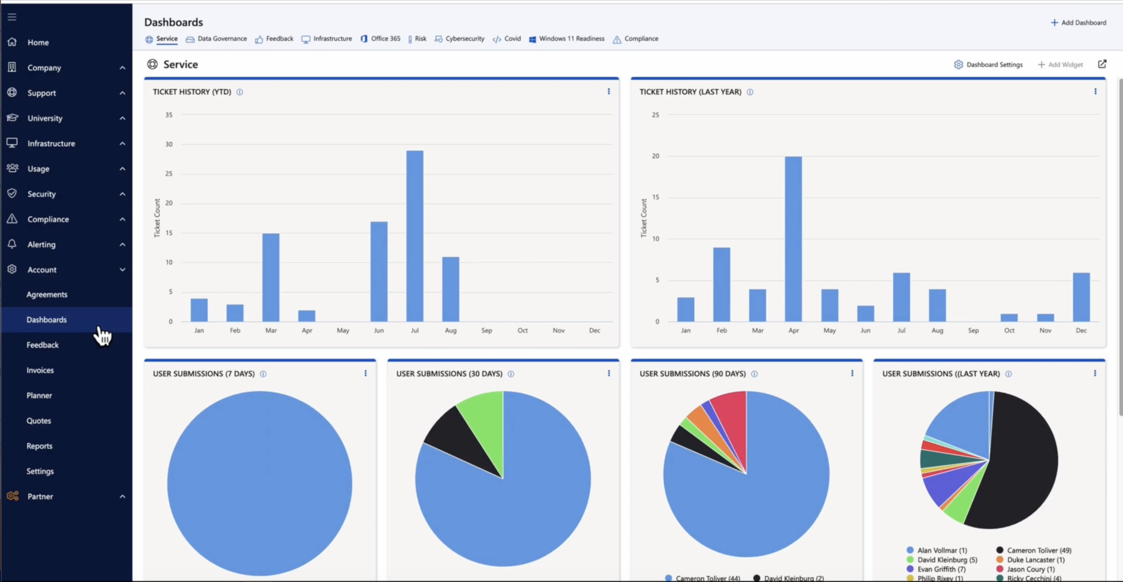The width and height of the screenshot is (1123, 582).
Task: Open three-dot menu on Ticket History (Last Year)
Action: [x=1095, y=91]
